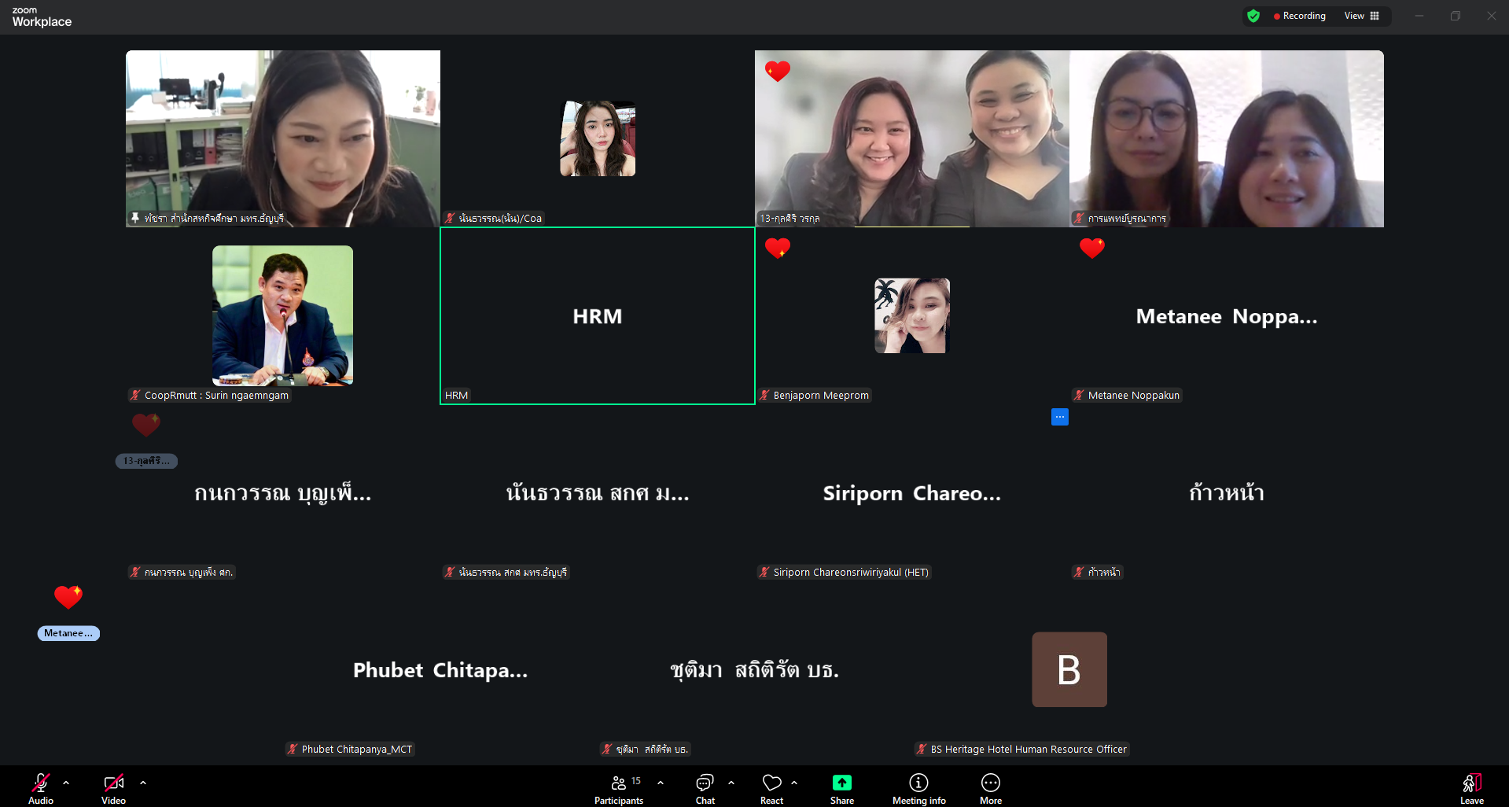The width and height of the screenshot is (1509, 807).
Task: Expand the audio settings arrow
Action: 66,783
